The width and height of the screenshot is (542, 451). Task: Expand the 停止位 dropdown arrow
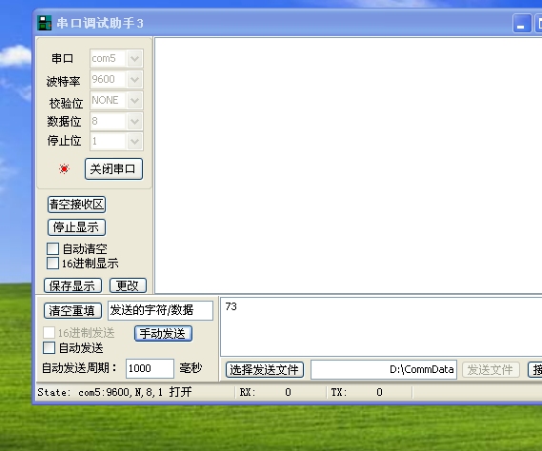pyautogui.click(x=135, y=141)
